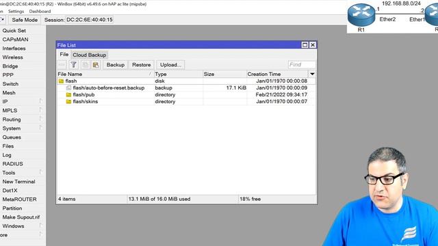Select the flash/pub row name
Viewport: 438px width, 246px height.
click(x=83, y=95)
